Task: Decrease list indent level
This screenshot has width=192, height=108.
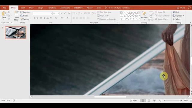Action: 85,13
